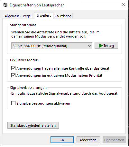Click the Anwendungen haben alleinige Kontrolle label text
129x147 pixels.
click(63, 68)
